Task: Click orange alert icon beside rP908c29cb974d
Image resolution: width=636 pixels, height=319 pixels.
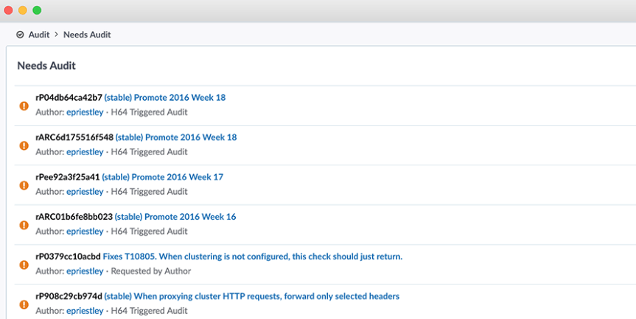Action: 24,304
